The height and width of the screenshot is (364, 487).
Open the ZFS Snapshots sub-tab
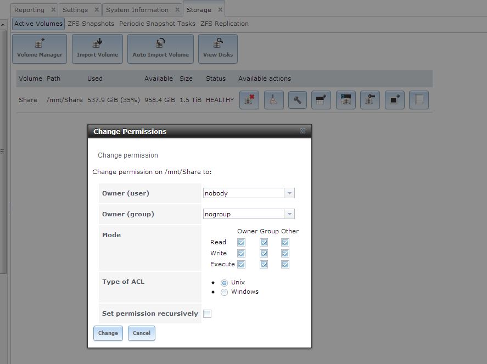[x=91, y=24]
